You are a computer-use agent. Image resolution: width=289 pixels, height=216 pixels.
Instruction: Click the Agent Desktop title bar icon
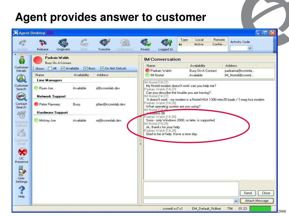coord(16,33)
